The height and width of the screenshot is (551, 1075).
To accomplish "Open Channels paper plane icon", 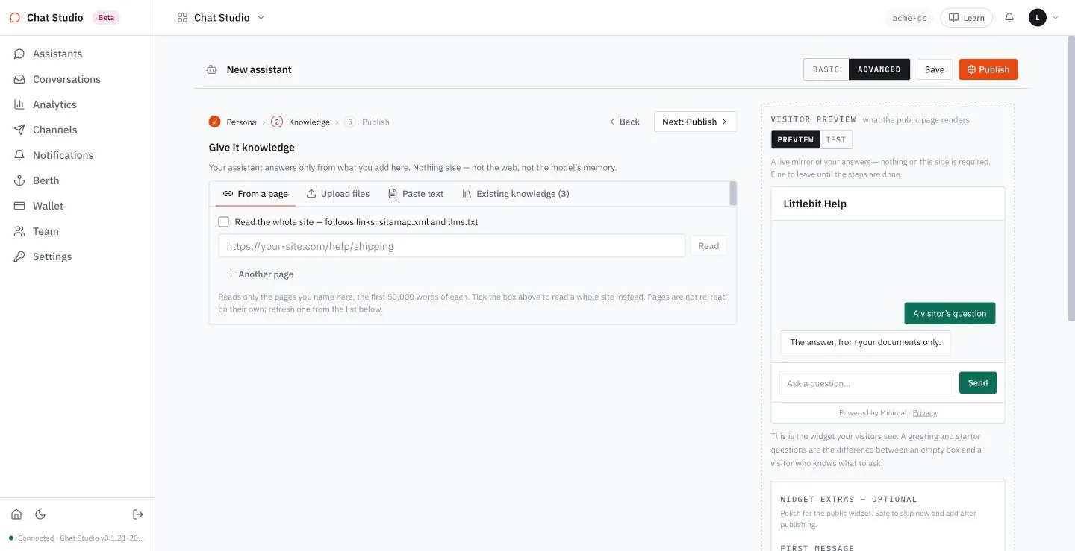I will coord(19,130).
